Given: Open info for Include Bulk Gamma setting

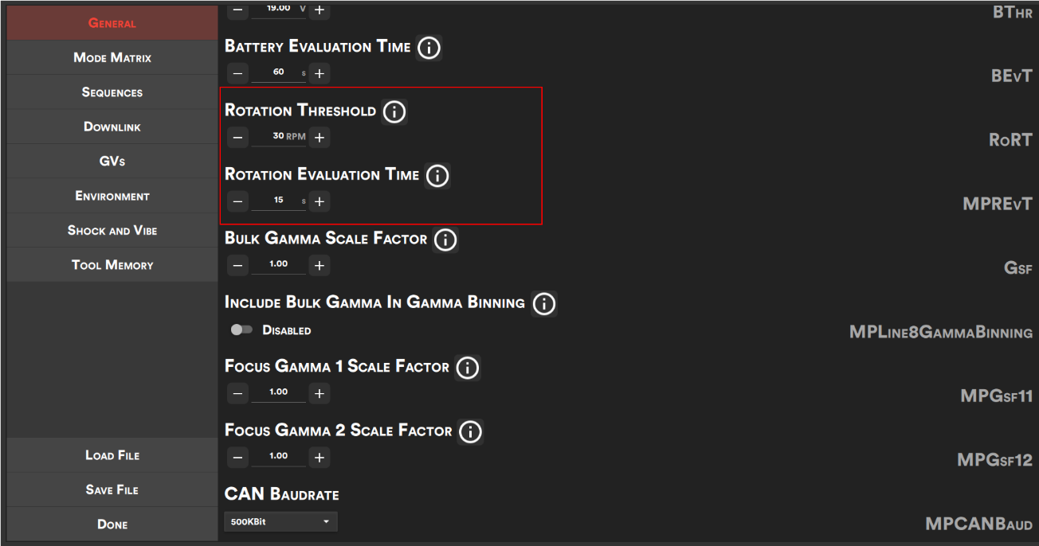Looking at the screenshot, I should pyautogui.click(x=543, y=303).
